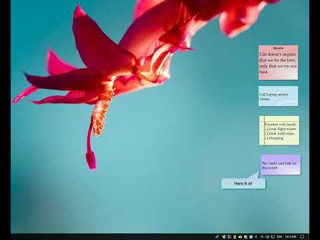Open the clock showing 10:12 AM
This screenshot has width=320, height=240.
pos(291,237)
